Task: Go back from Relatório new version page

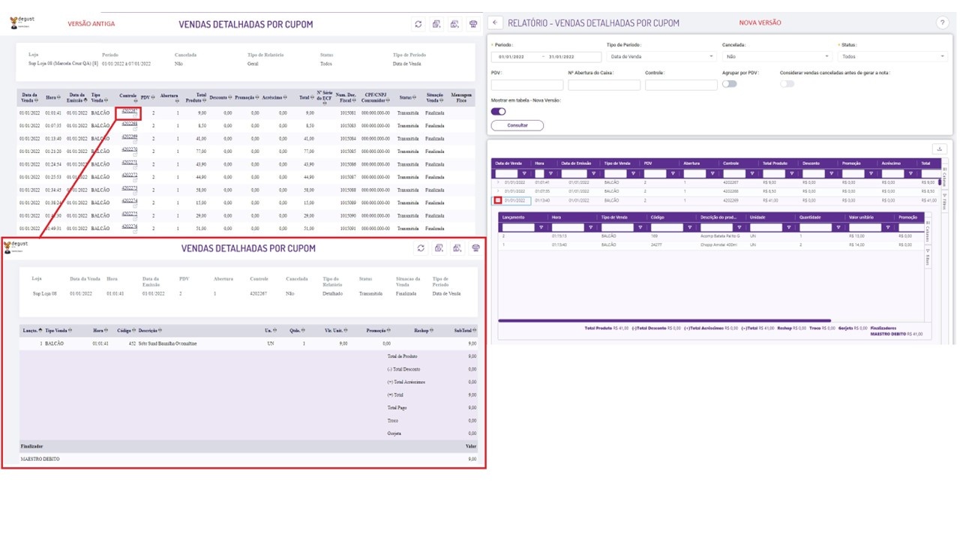Action: click(496, 22)
